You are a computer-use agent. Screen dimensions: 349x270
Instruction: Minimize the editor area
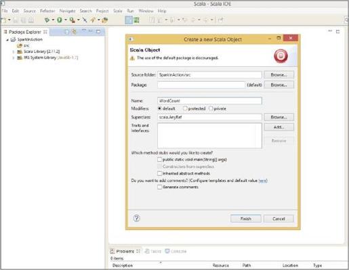click(x=330, y=31)
